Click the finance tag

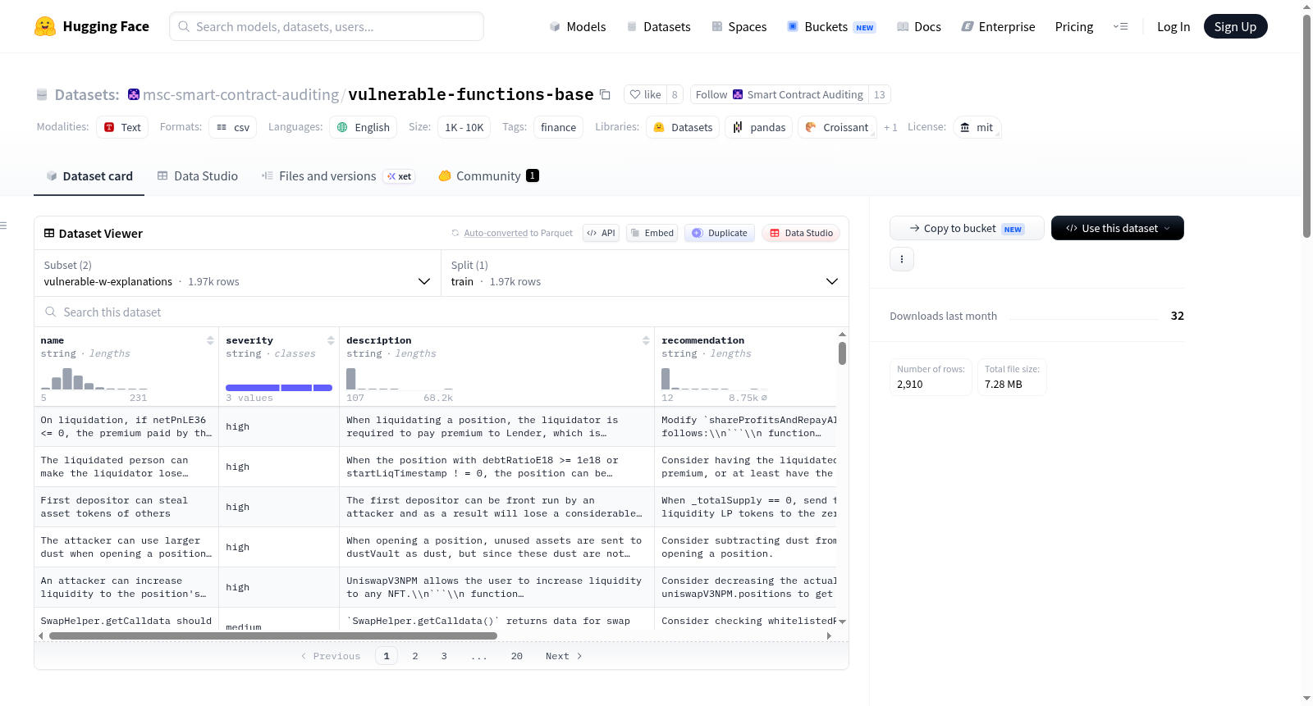pyautogui.click(x=558, y=127)
